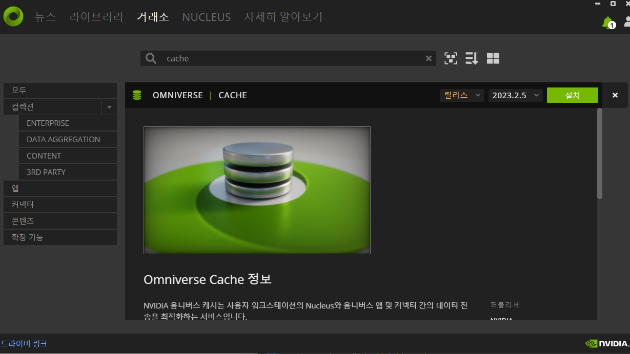Click the 퍼블리셔 label
The height and width of the screenshot is (354, 630).
505,305
